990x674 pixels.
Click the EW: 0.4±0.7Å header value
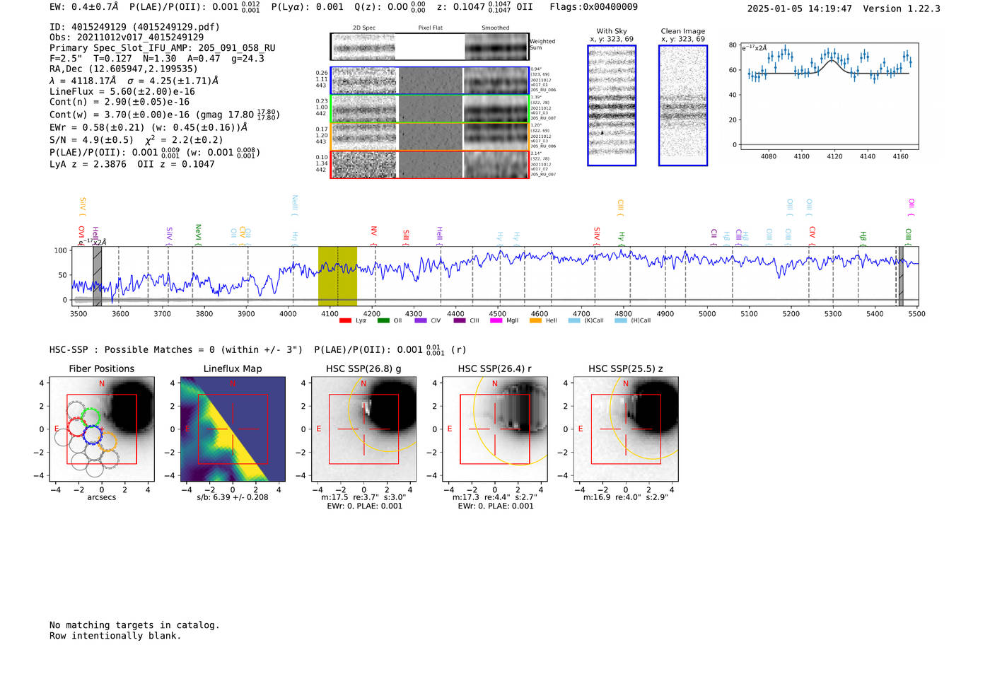pos(83,7)
